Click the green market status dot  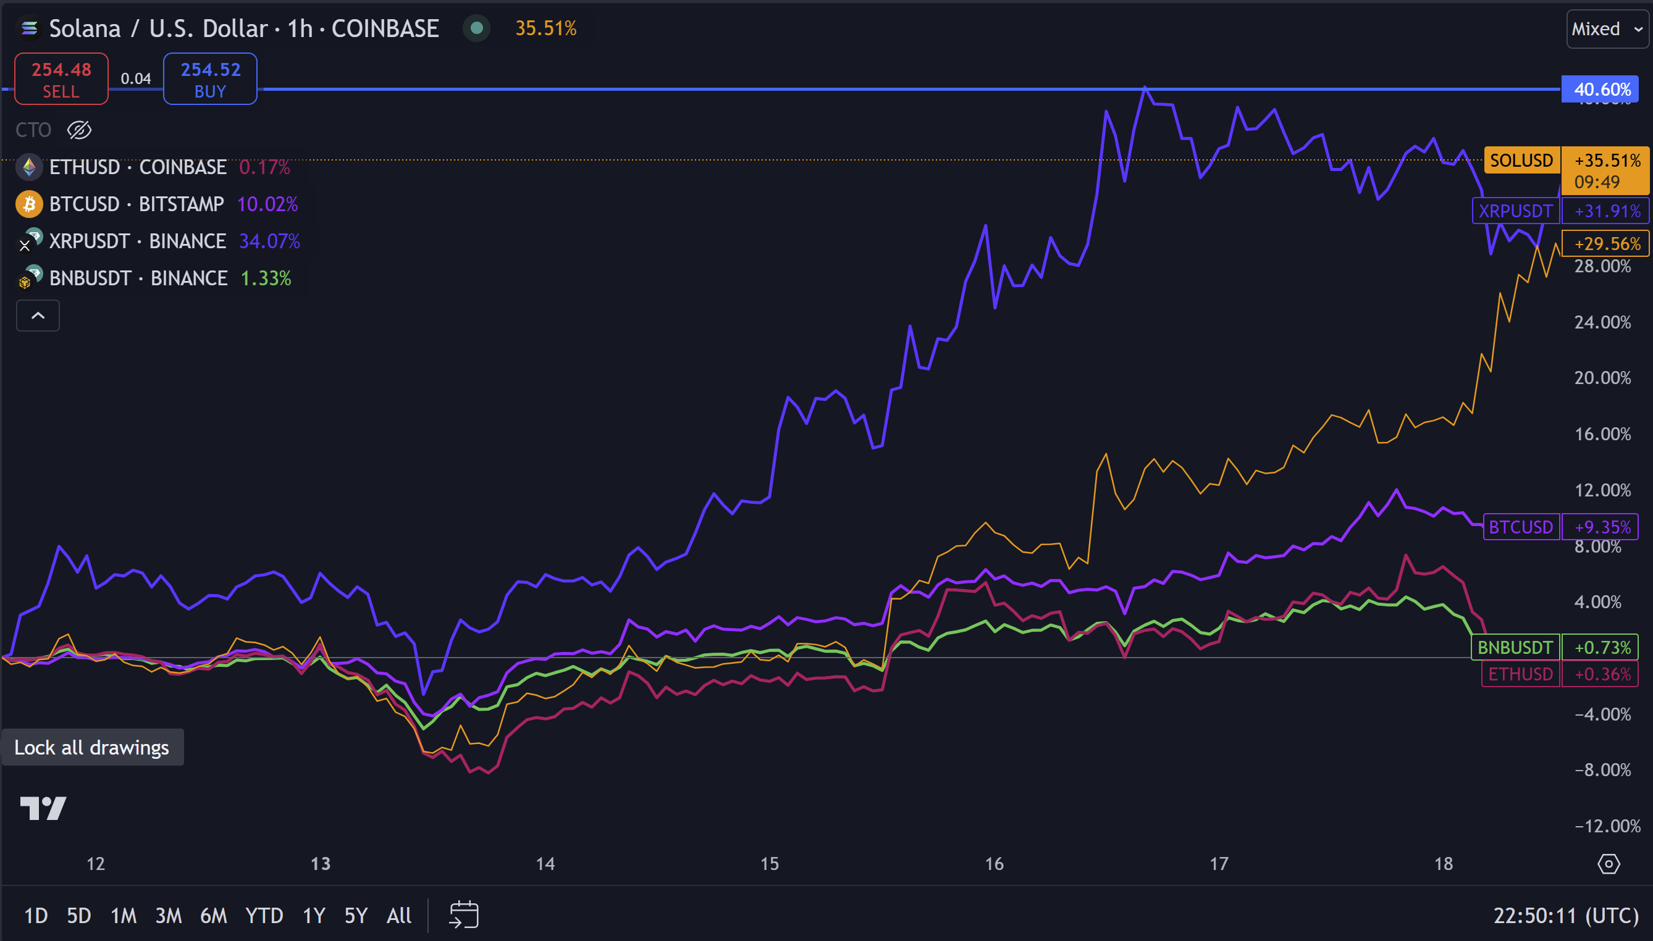click(477, 28)
